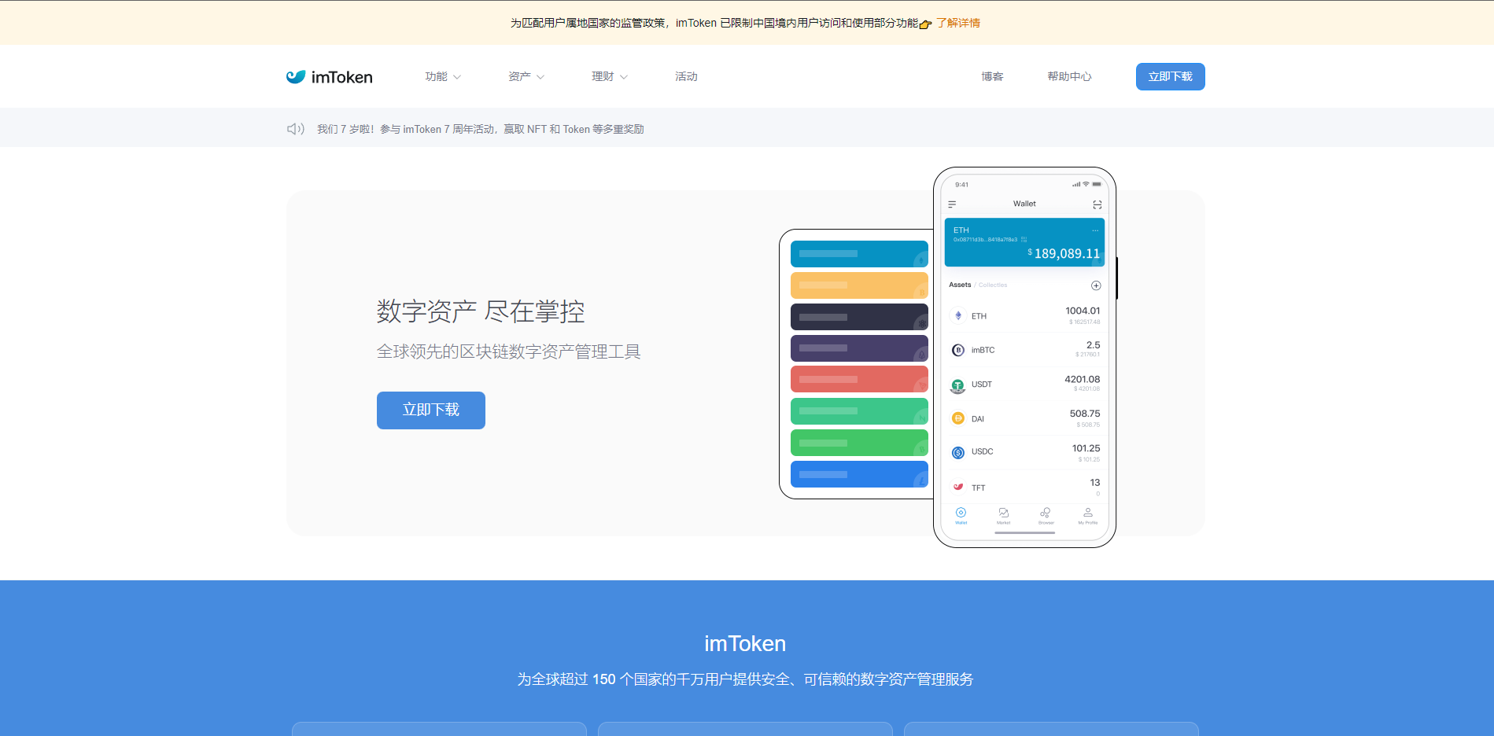Click the bright blue wallet card

859,474
